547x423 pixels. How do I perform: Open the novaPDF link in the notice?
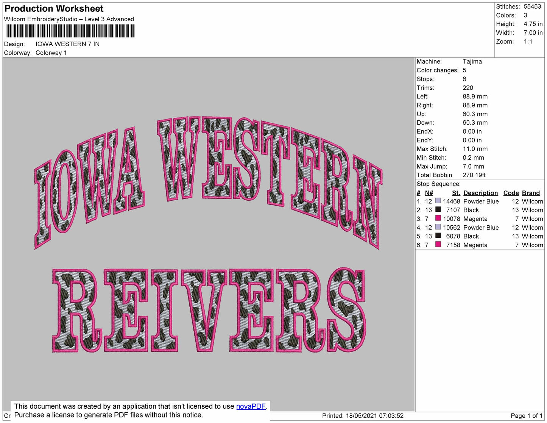251,406
